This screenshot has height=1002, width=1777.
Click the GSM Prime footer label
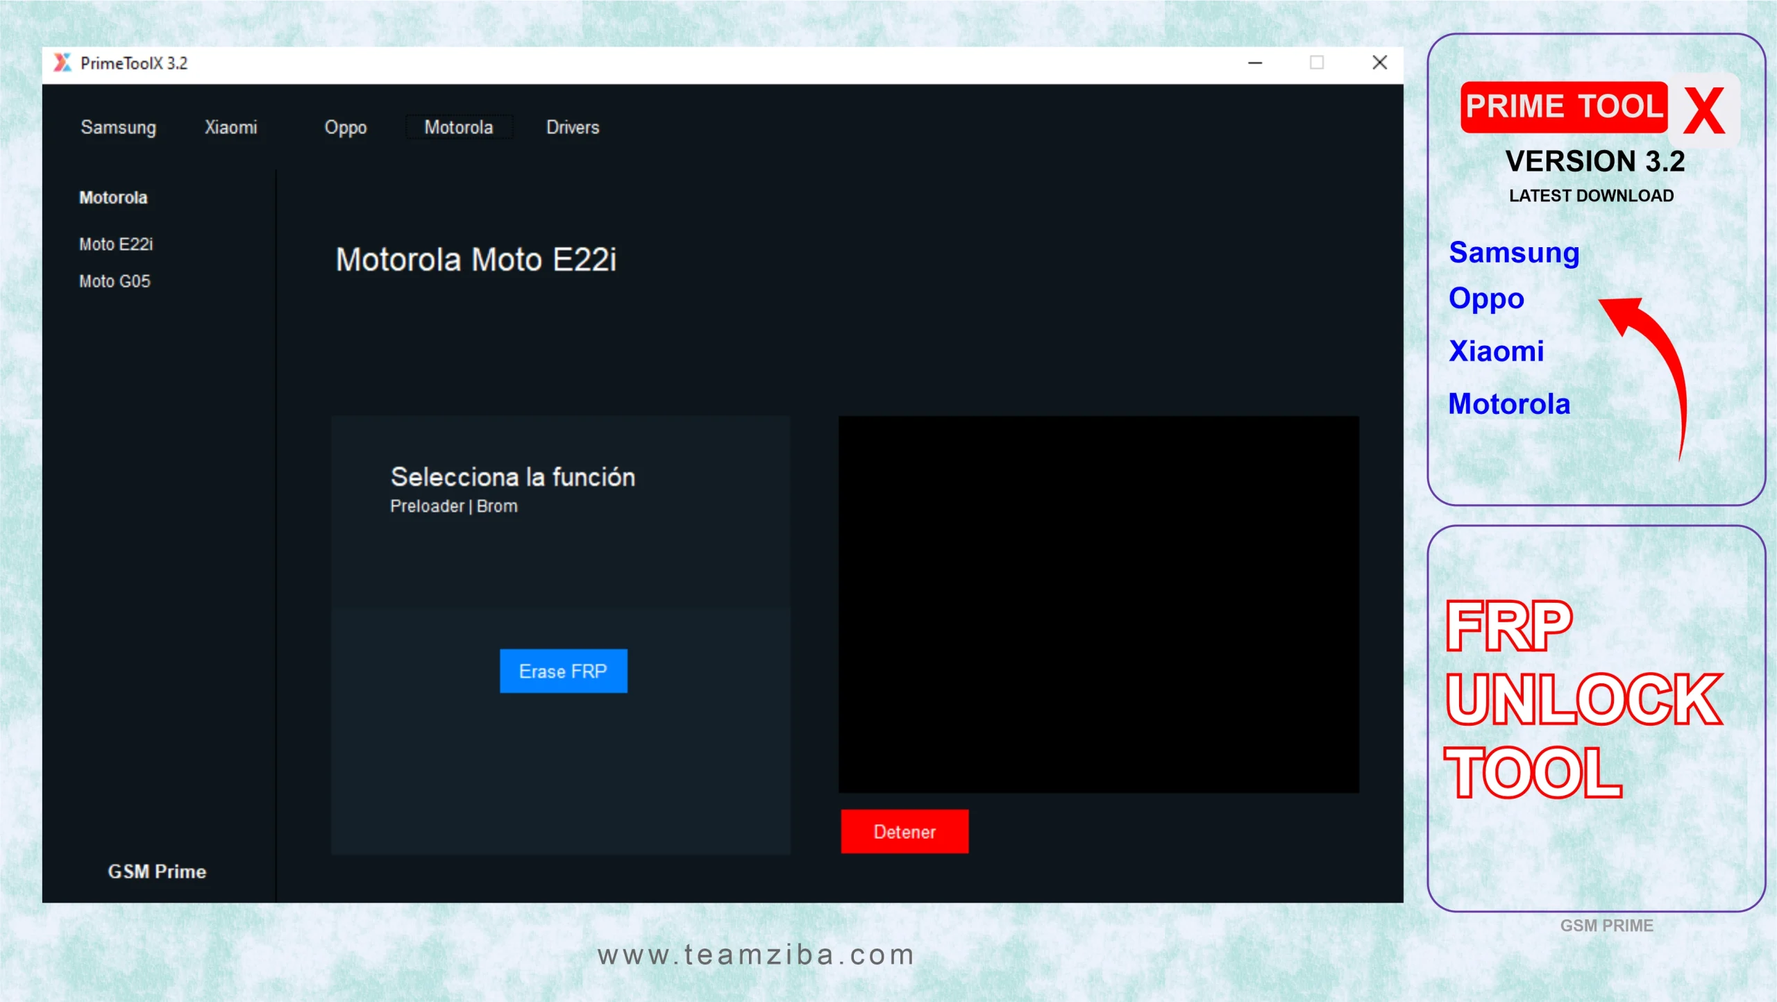point(157,871)
